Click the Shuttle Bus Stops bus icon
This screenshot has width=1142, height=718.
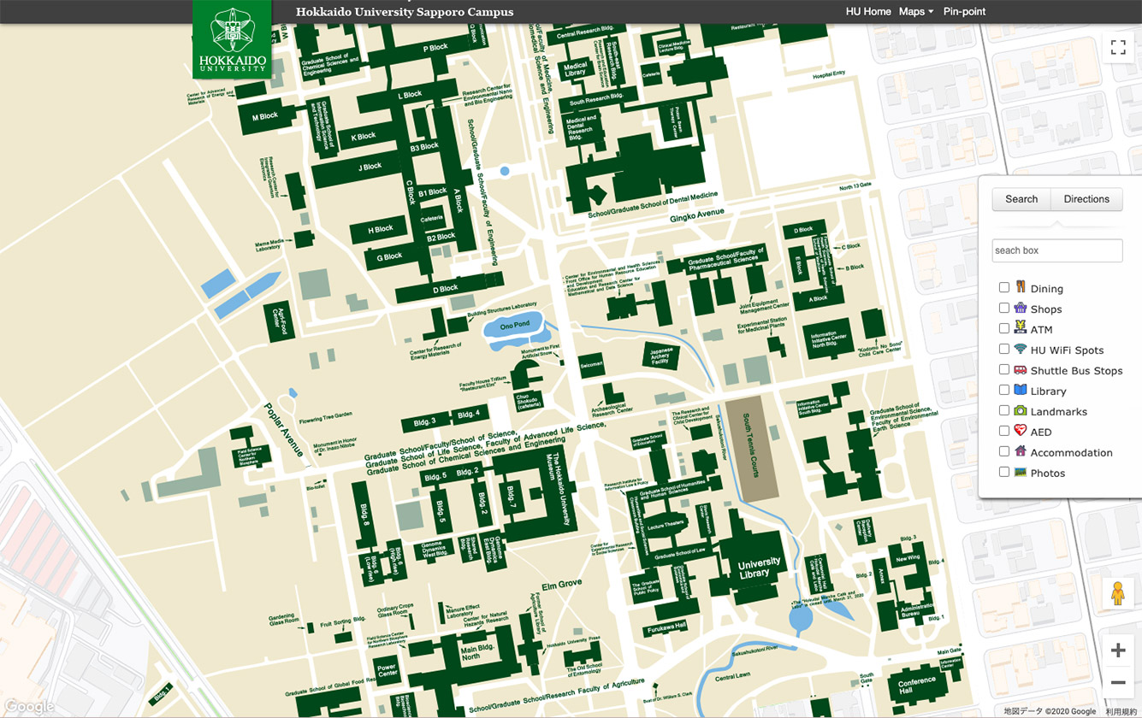1020,369
